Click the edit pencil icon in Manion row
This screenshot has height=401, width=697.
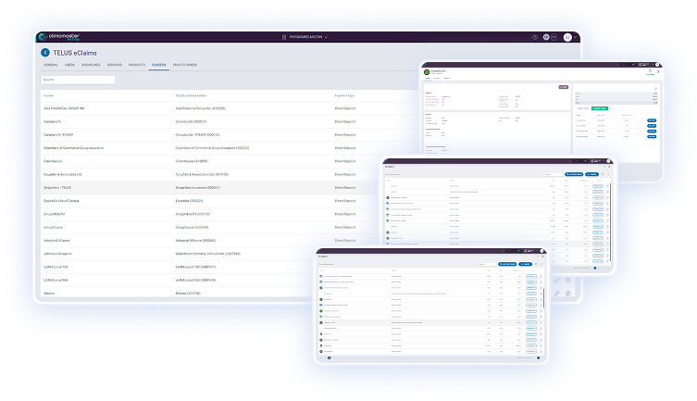pyautogui.click(x=556, y=293)
